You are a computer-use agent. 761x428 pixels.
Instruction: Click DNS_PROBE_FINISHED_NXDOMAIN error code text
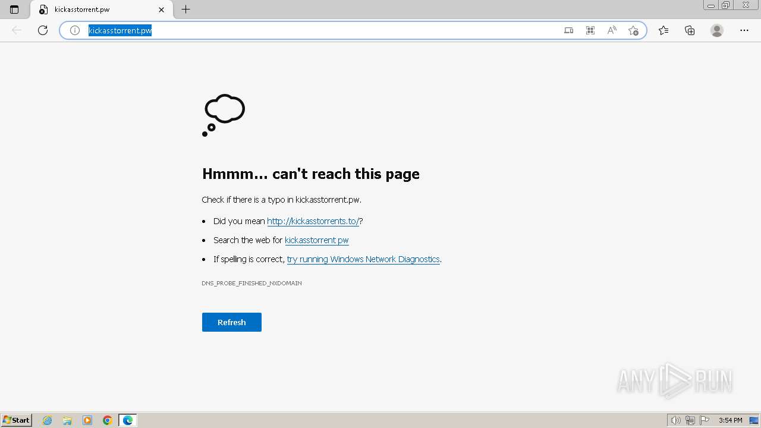tap(251, 283)
